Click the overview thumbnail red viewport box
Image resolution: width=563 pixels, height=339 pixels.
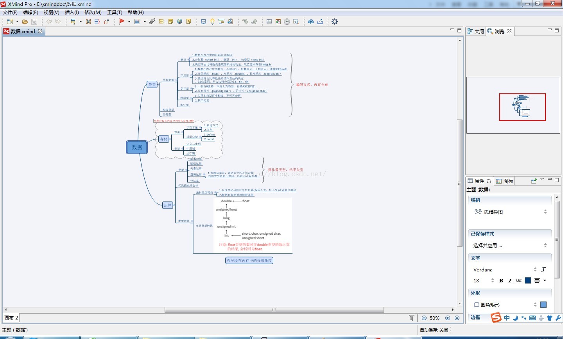[x=522, y=107]
